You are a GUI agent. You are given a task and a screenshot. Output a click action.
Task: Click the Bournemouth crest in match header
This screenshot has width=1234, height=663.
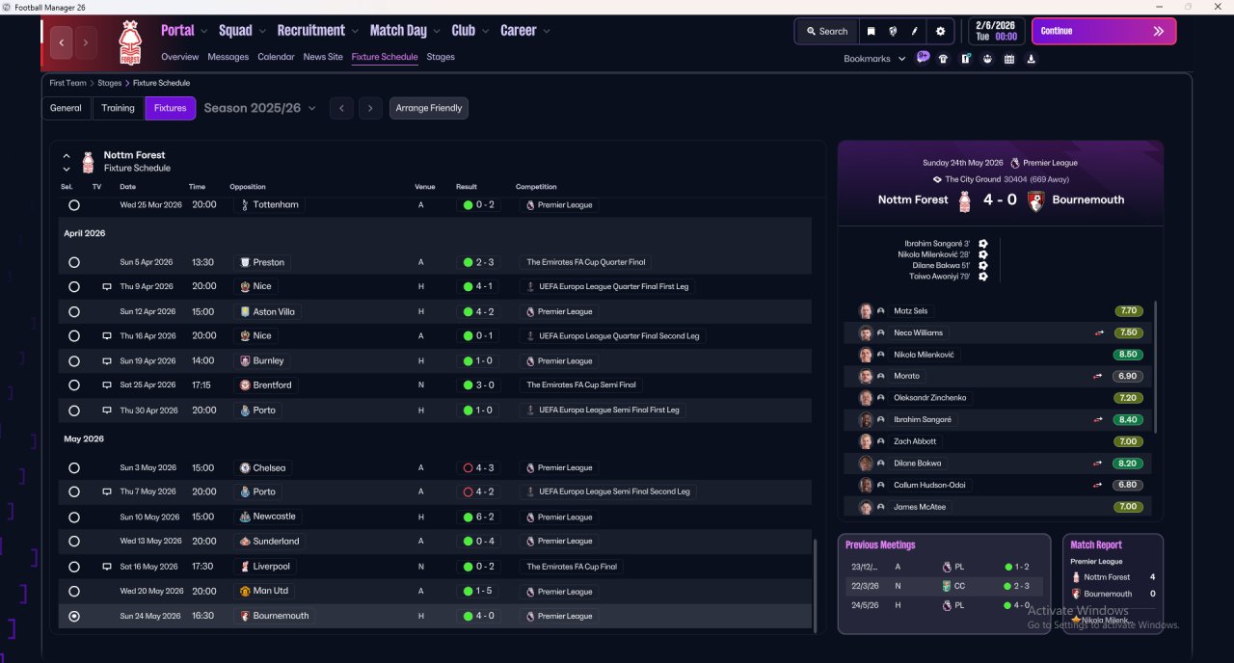pos(1035,200)
